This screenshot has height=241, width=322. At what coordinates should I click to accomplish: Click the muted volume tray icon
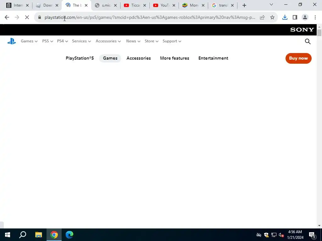(x=281, y=235)
